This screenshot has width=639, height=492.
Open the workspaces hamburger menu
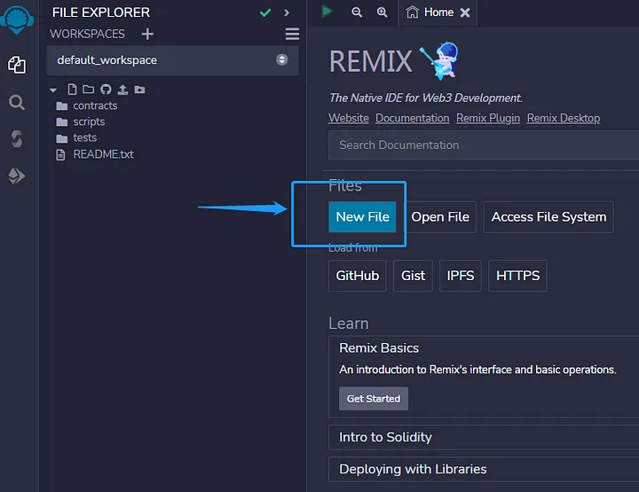[x=291, y=34]
